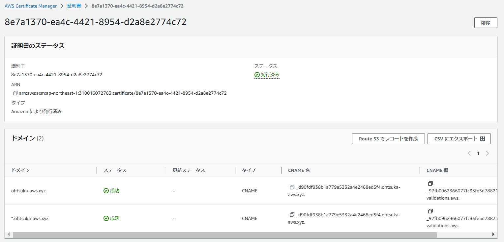Copy CNAME value for ohtsuka-aws.xyz row
Screen dimensions: 504x242
(x=430, y=183)
